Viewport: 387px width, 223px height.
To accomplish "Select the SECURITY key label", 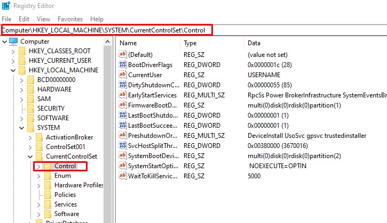I will coord(51,108).
